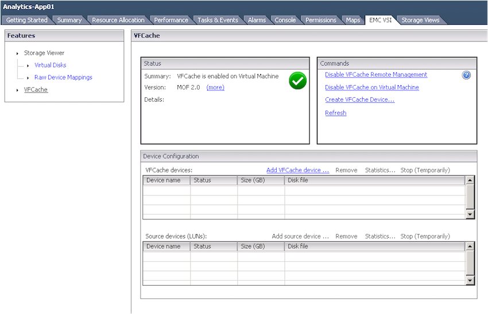Click Source devices scrollbar up arrow
The height and width of the screenshot is (314, 488).
coord(470,246)
